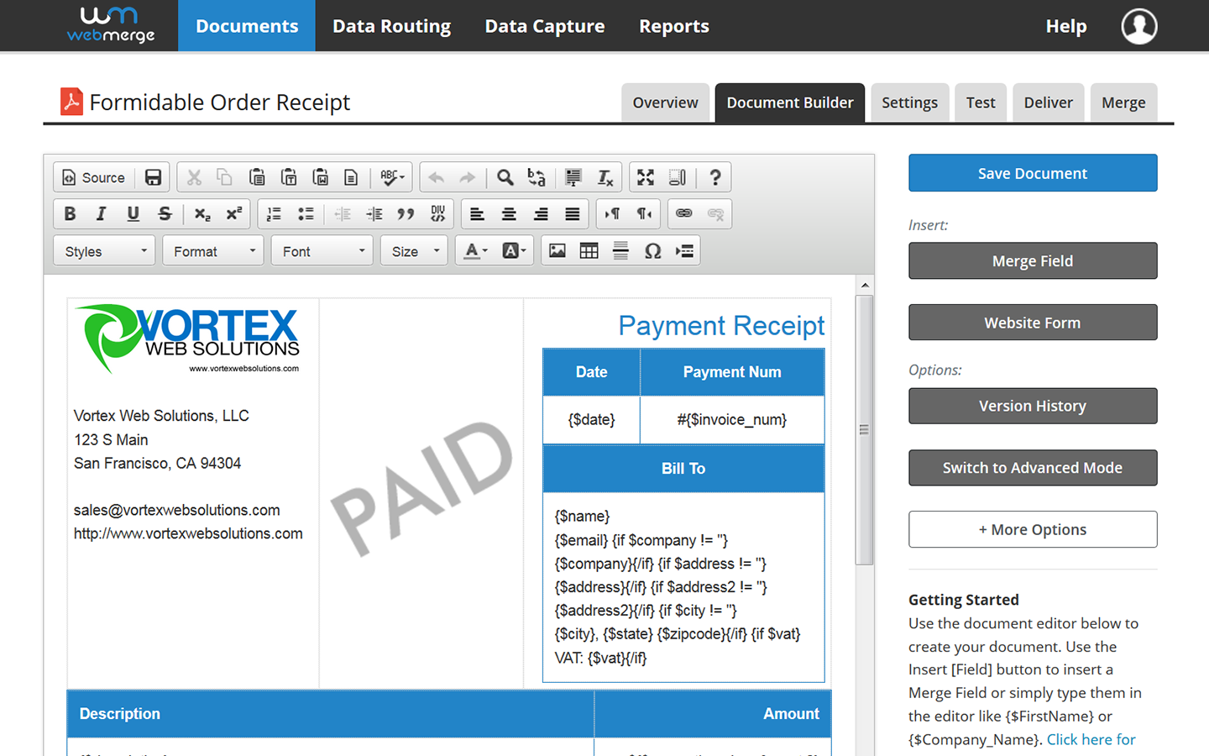Toggle strikethrough formatting
The height and width of the screenshot is (756, 1209).
click(x=165, y=214)
